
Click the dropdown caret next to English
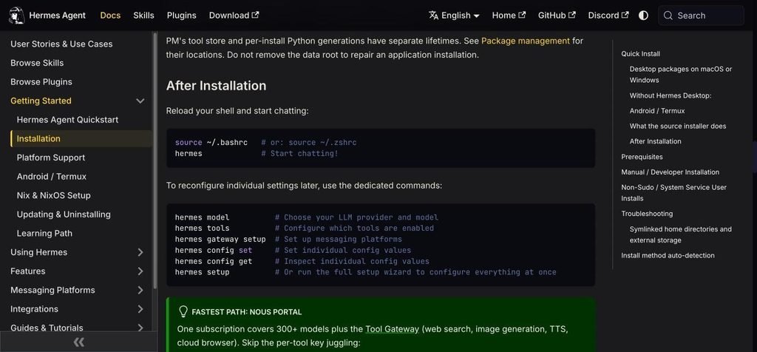point(477,16)
